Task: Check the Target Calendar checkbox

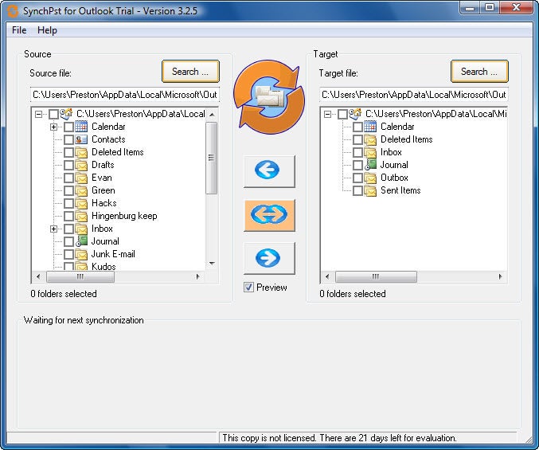Action: pyautogui.click(x=357, y=127)
